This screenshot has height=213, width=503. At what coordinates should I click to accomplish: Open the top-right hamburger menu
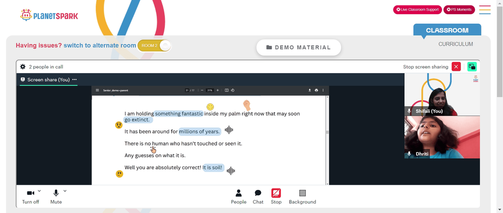[485, 10]
